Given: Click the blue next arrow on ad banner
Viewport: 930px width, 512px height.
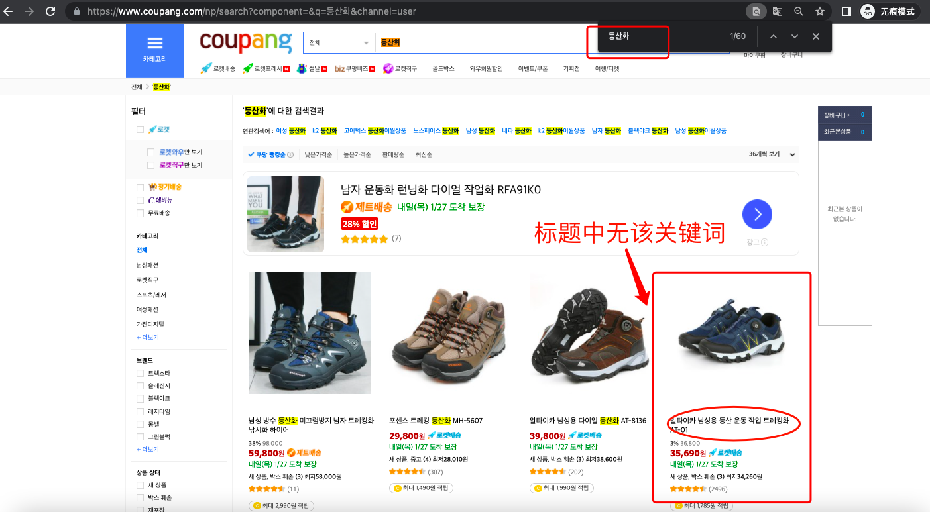Looking at the screenshot, I should (757, 214).
